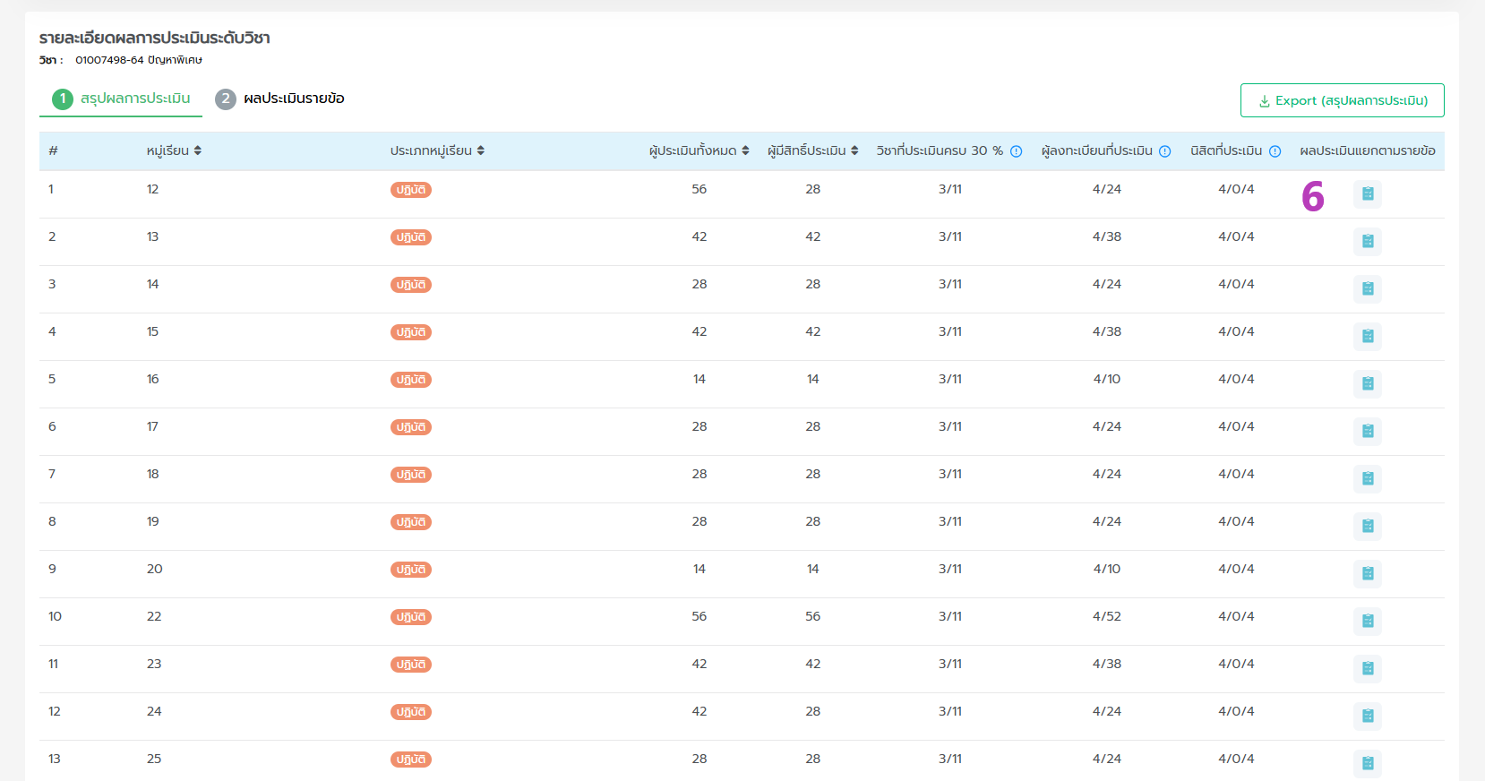Click Export (สรุปผลการประเมิน) button

(x=1342, y=100)
